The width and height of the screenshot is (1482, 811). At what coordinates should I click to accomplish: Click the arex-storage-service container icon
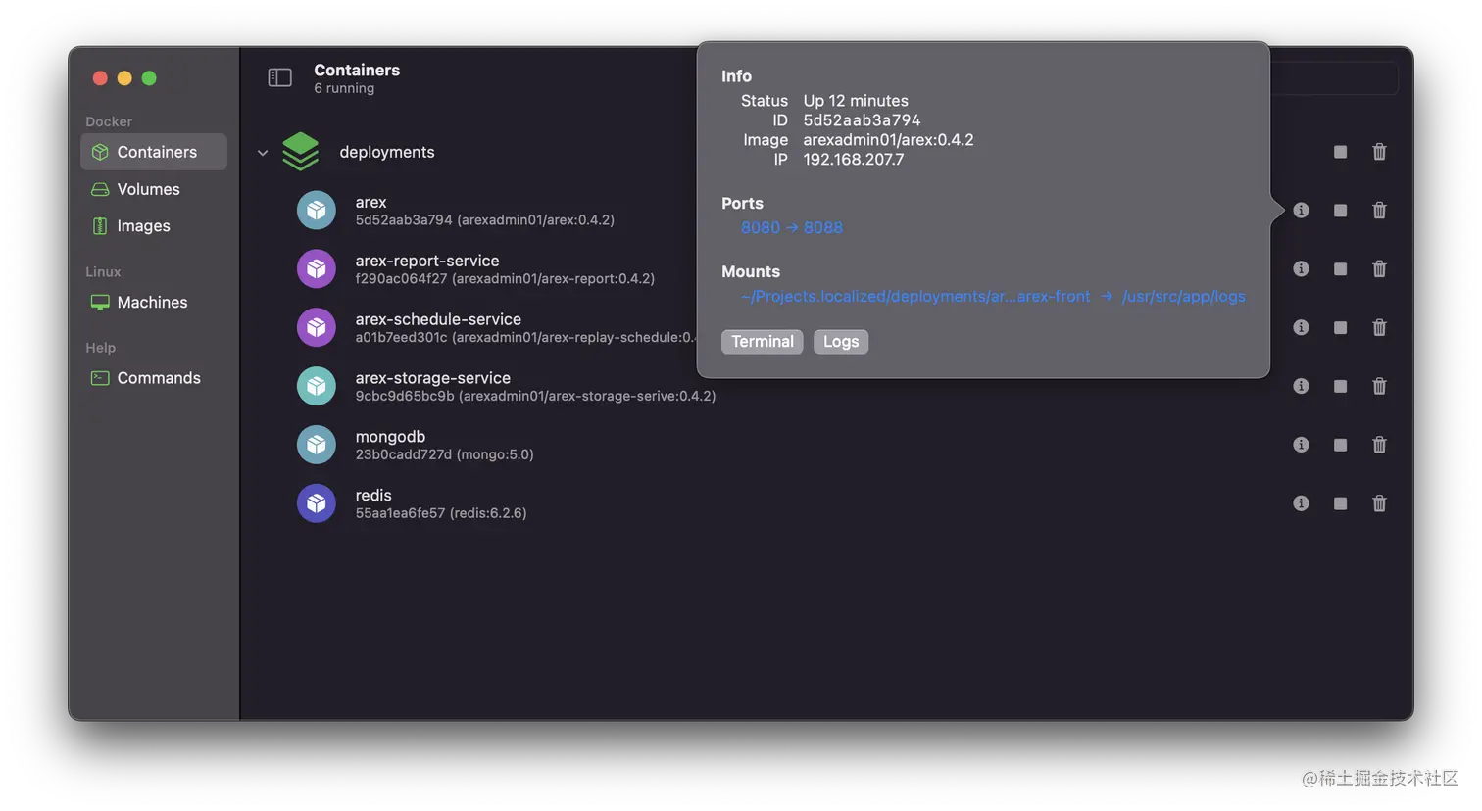coord(317,387)
